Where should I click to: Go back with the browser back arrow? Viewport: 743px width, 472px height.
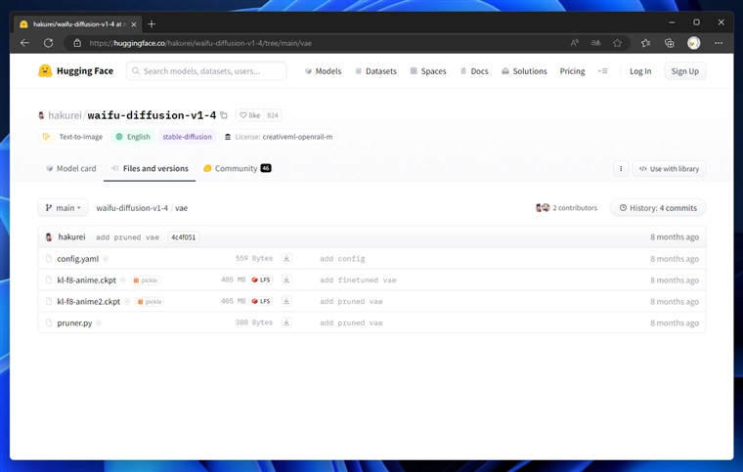point(24,43)
